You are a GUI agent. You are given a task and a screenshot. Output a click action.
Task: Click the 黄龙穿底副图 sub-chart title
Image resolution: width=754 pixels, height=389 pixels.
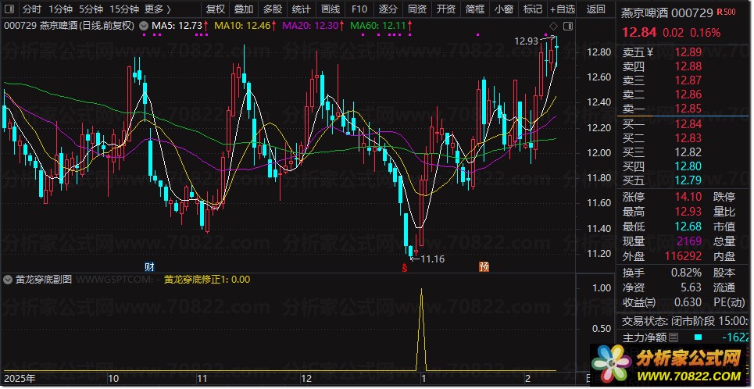pos(44,280)
